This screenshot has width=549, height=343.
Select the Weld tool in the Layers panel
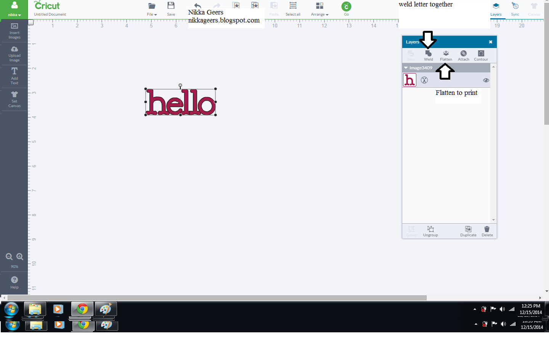(428, 56)
